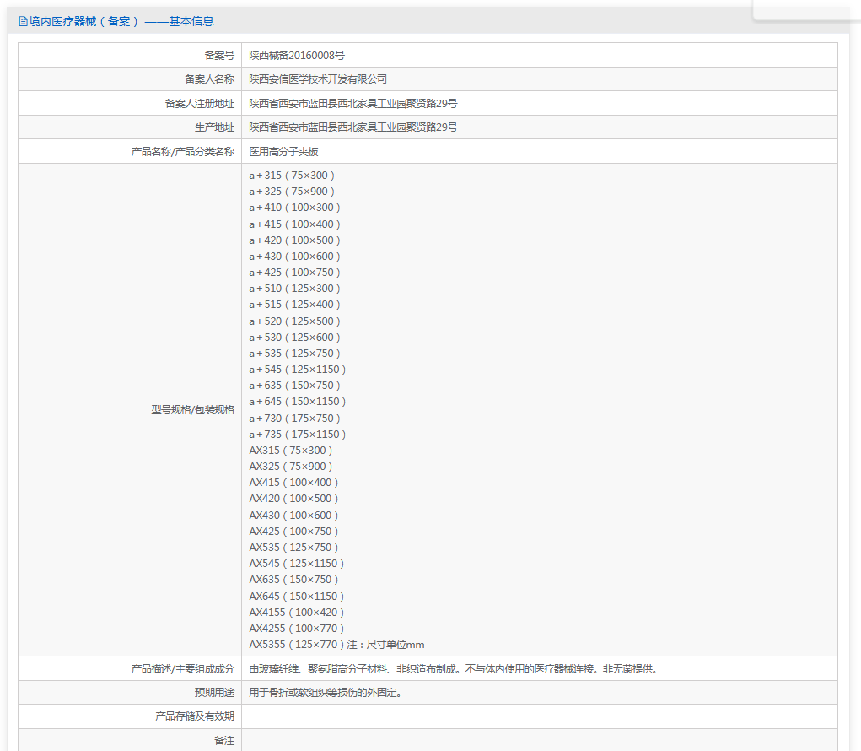Select company name 陕西安信医学技术开发有限公司
Screen dimensions: 861x751
point(318,79)
